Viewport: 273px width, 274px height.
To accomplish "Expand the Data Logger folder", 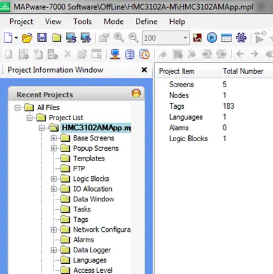I will pyautogui.click(x=54, y=250).
